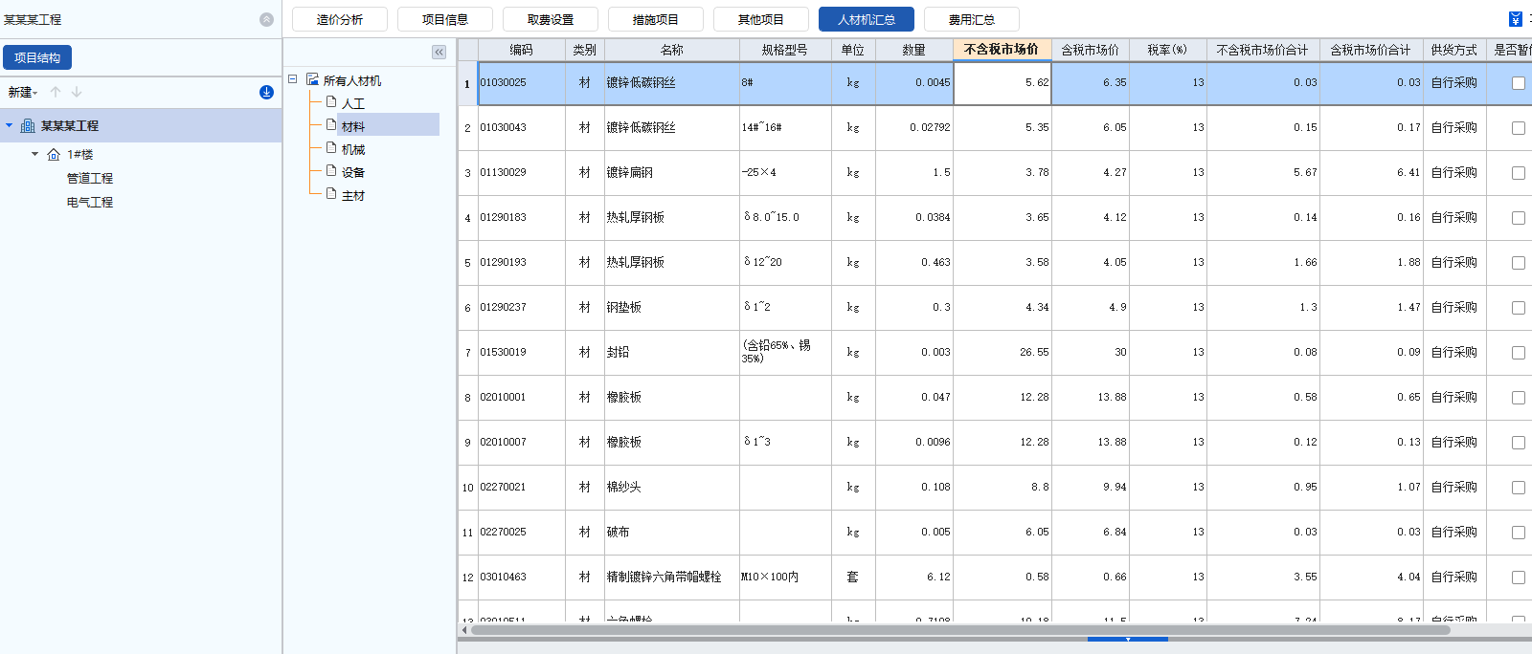Click the blue splitter handle at bottom
Image resolution: width=1532 pixels, height=654 pixels.
tap(1128, 639)
